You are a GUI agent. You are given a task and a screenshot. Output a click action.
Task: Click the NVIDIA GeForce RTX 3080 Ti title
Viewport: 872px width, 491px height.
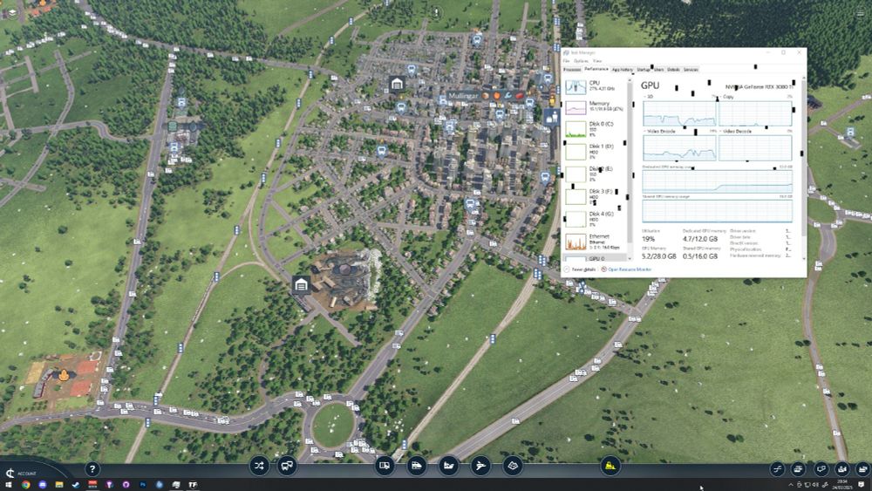(x=760, y=86)
